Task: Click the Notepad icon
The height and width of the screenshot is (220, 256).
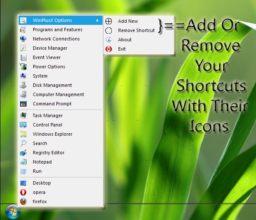Action: (23, 162)
